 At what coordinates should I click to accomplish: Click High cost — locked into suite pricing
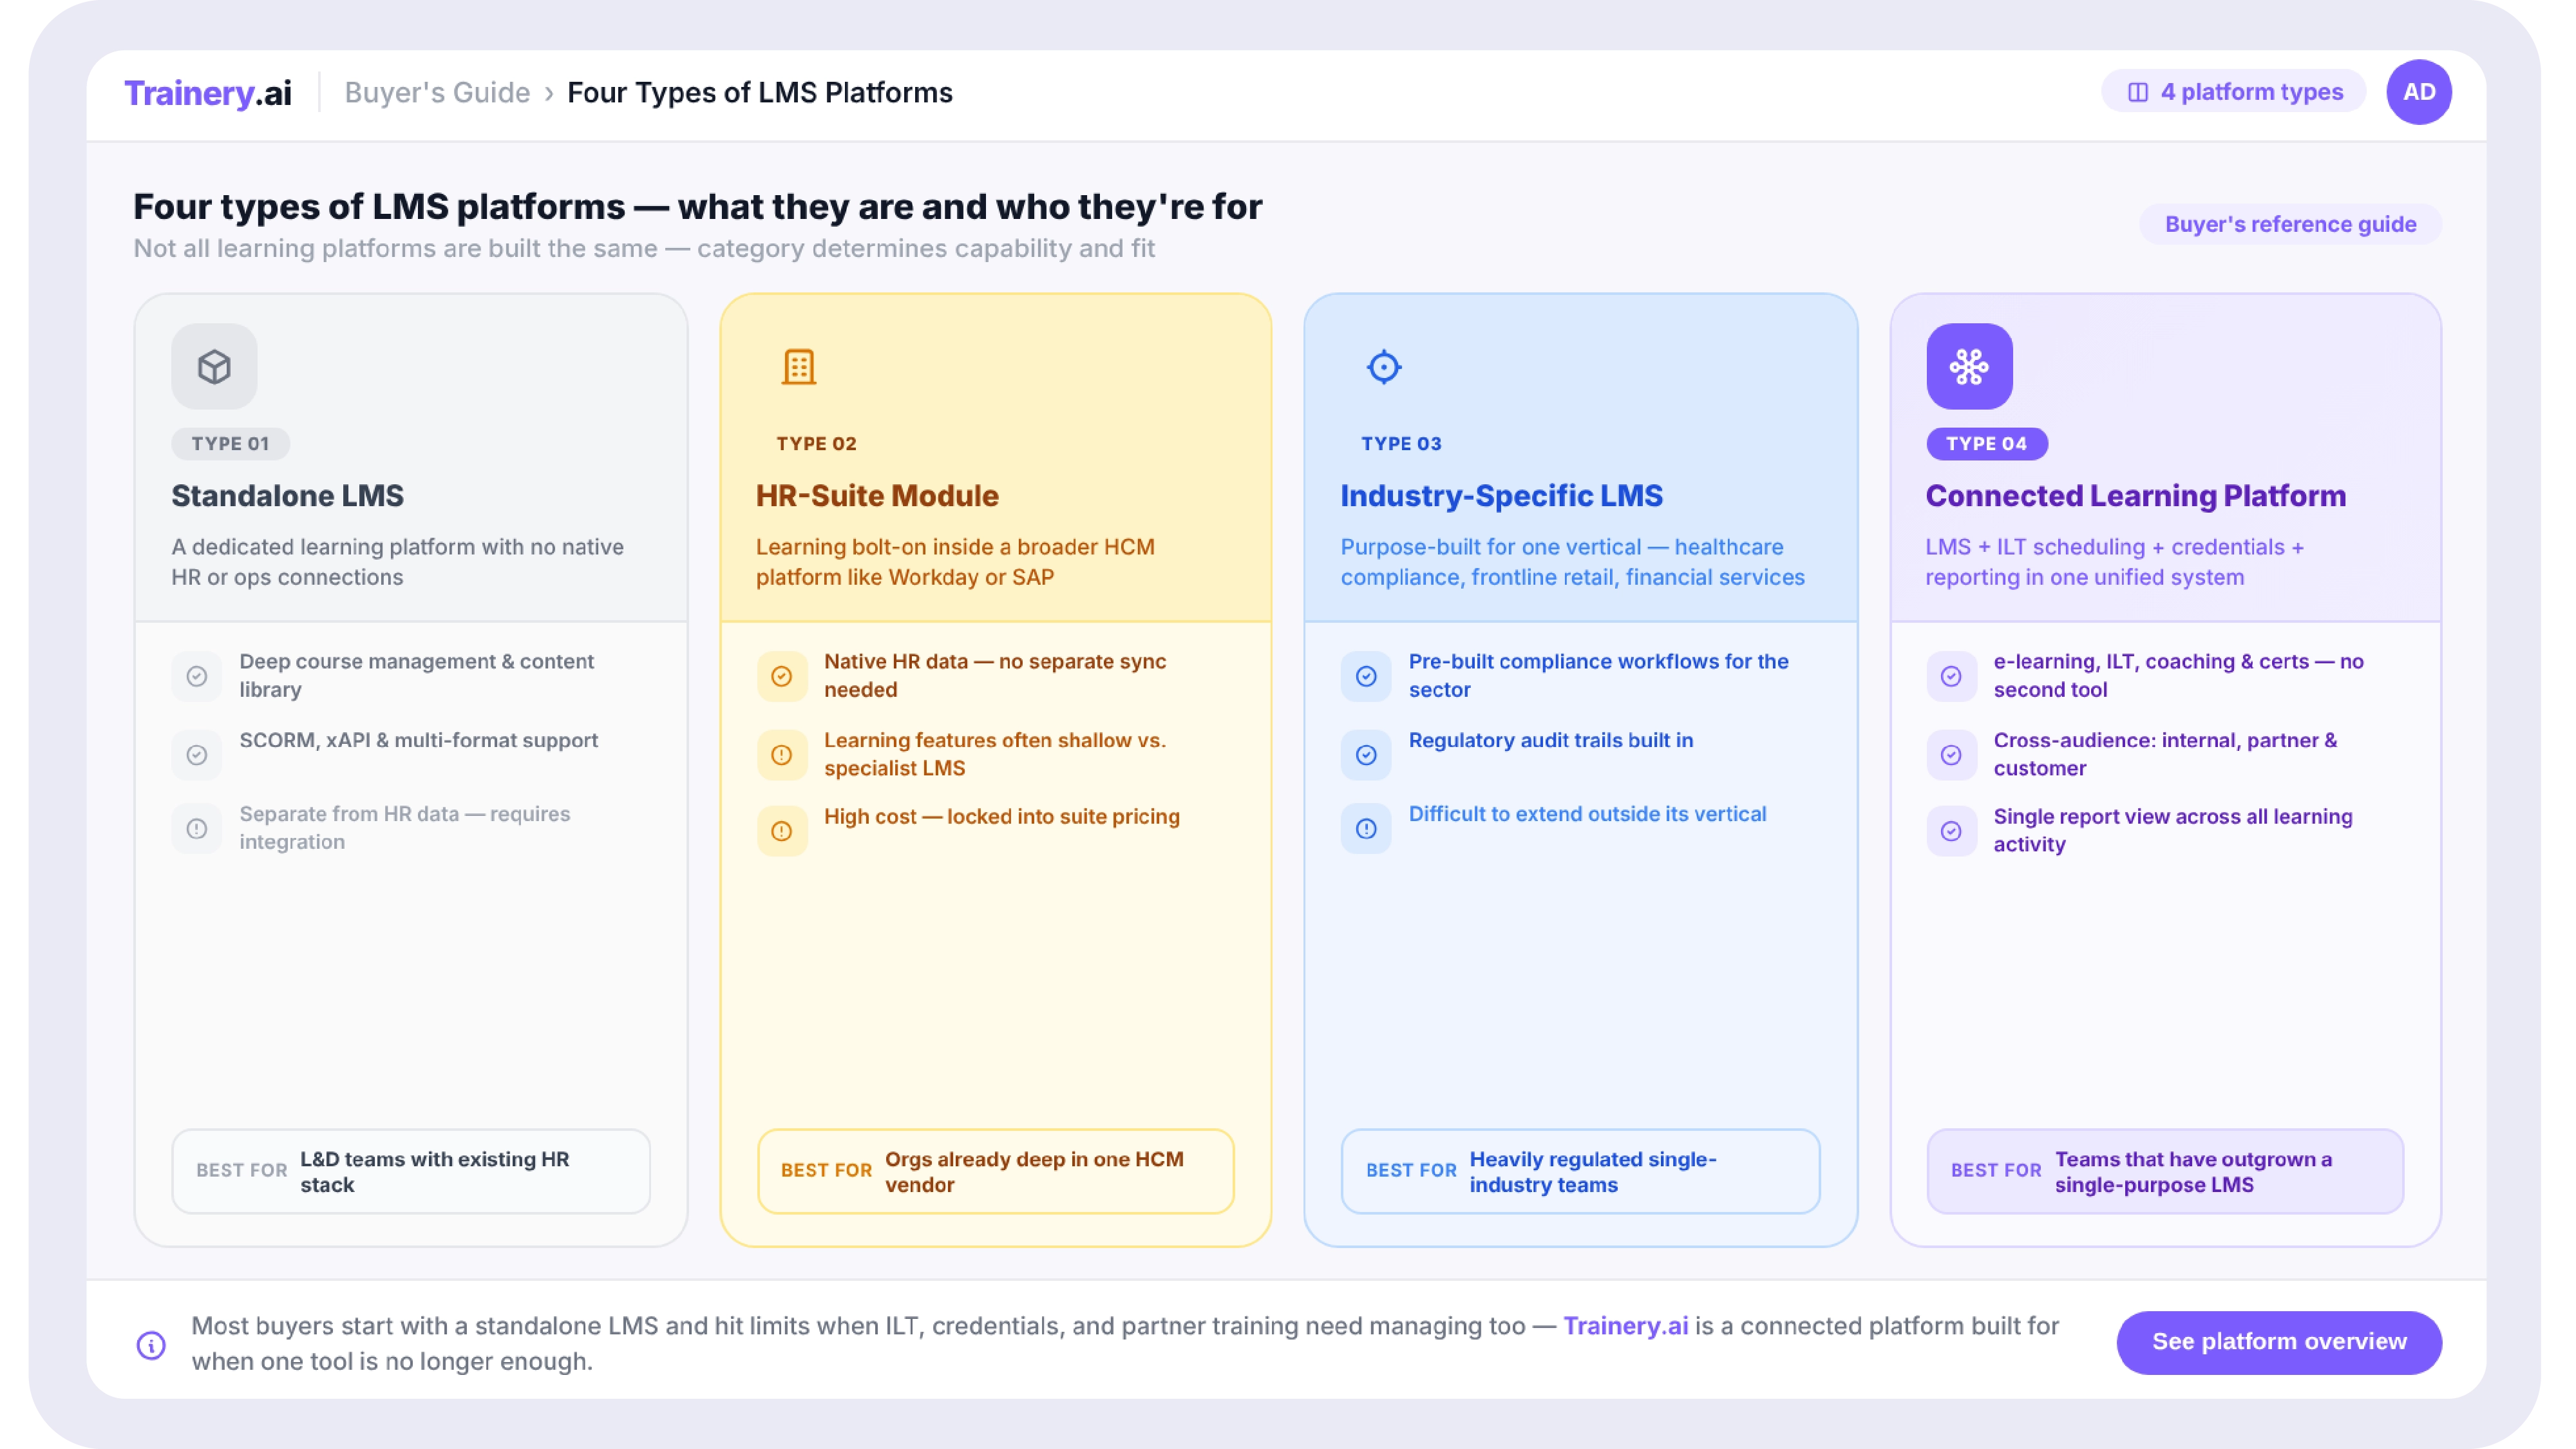tap(1001, 816)
